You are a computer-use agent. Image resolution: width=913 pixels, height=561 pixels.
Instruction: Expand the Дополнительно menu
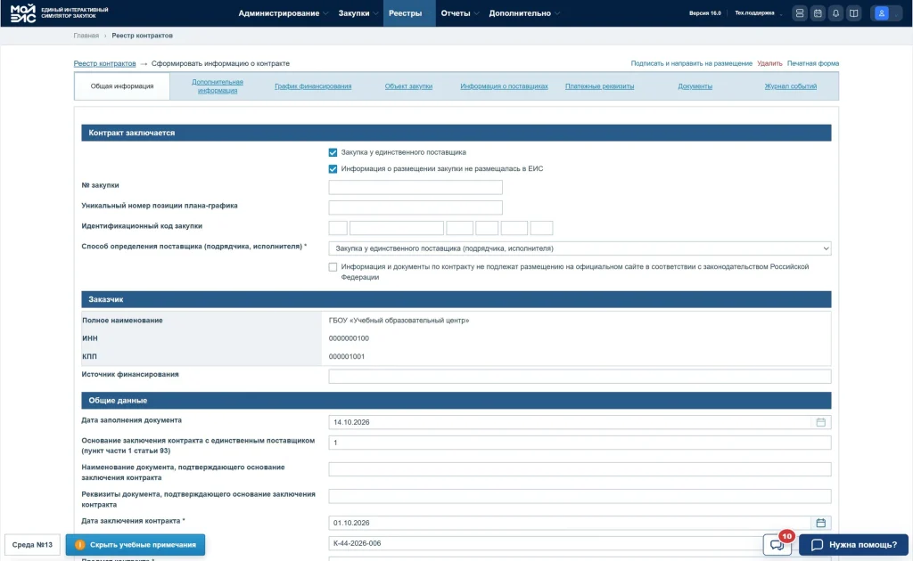tap(524, 13)
